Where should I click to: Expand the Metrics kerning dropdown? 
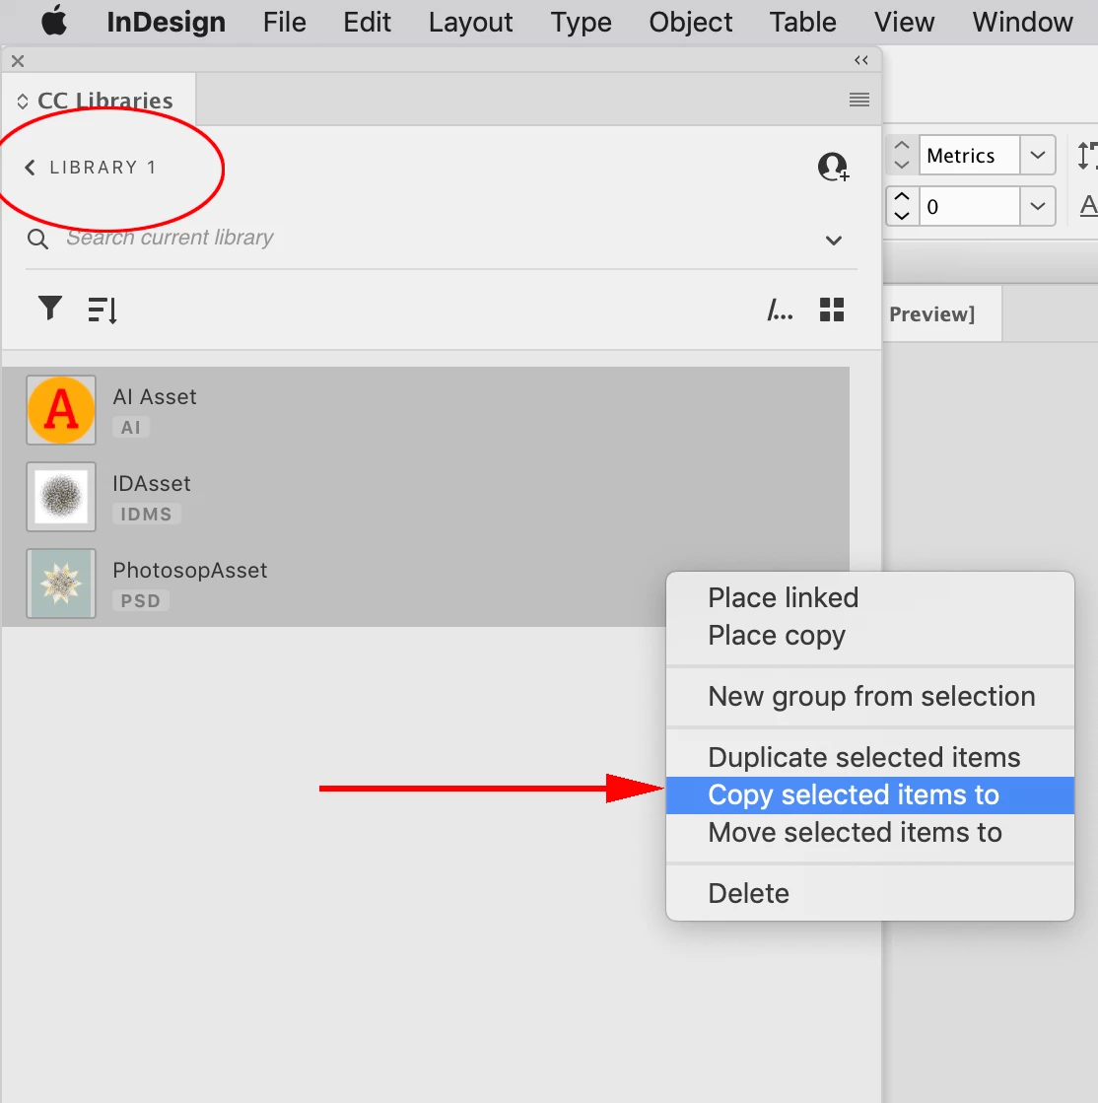(1037, 155)
